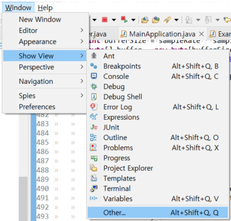The width and height of the screenshot is (231, 221).
Task: Click the red Terminate toolbar button
Action: [x=105, y=20]
